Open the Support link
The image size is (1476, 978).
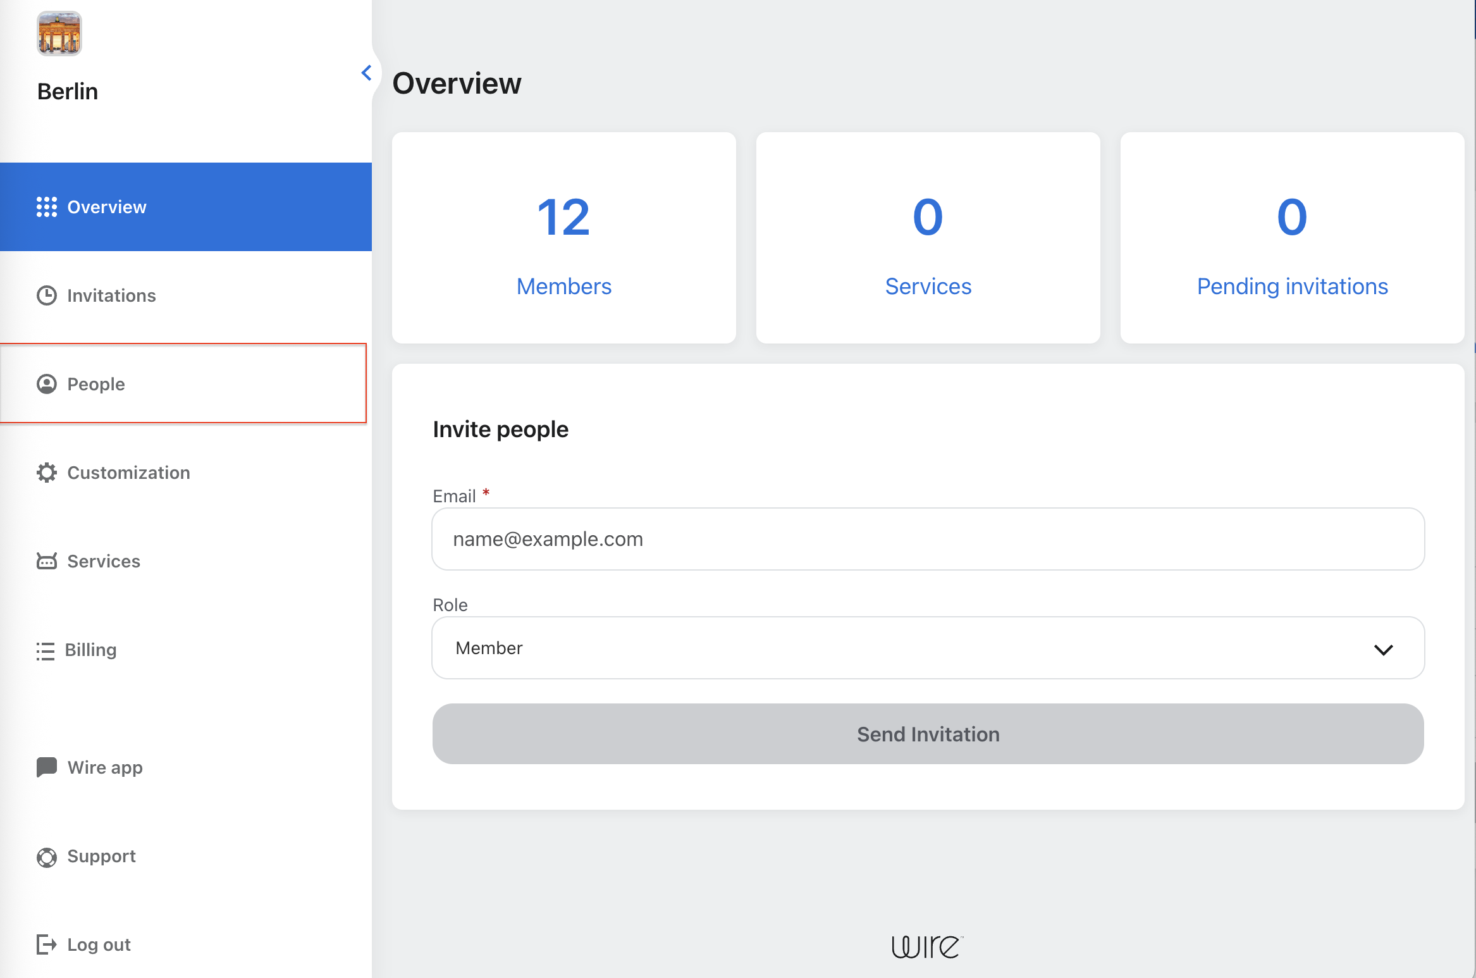point(186,856)
